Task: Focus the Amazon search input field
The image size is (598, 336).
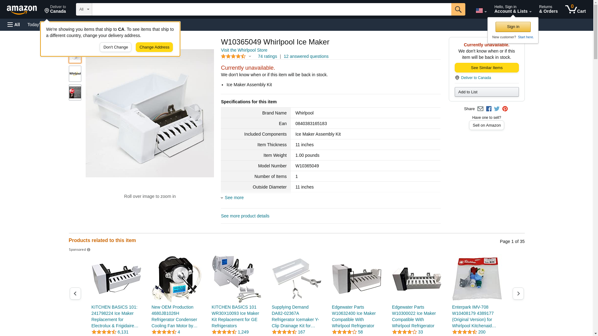Action: tap(272, 9)
